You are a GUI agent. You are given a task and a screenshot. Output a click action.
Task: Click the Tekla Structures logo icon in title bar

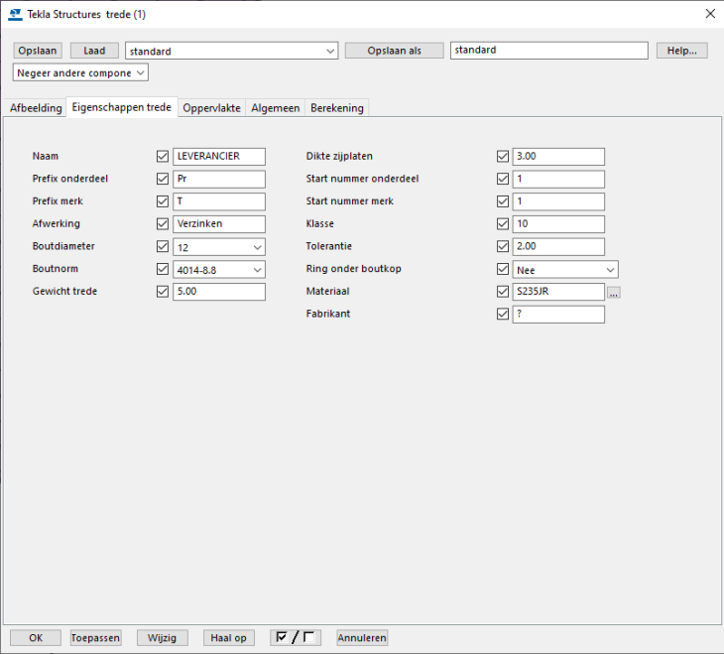(x=15, y=14)
